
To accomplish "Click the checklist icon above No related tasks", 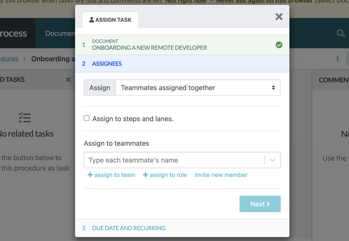I will pos(25,117).
